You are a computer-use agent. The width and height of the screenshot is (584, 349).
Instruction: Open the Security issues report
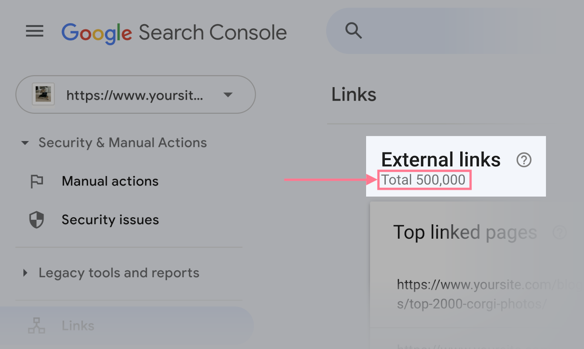coord(110,219)
